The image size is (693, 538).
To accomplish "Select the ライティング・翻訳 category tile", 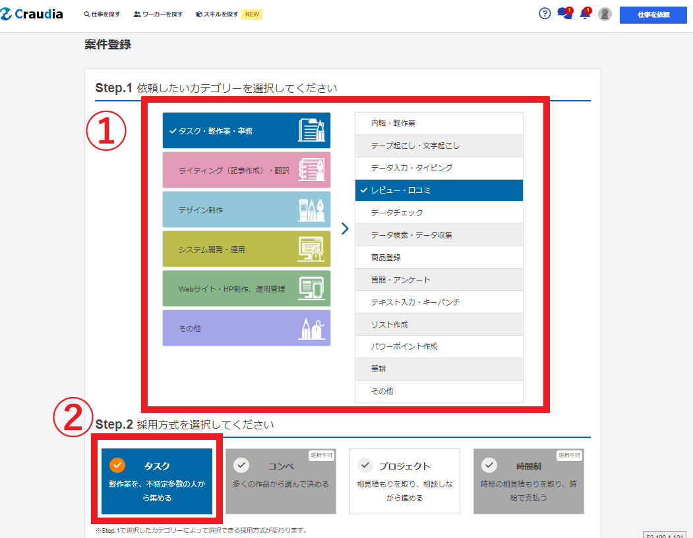I will click(247, 170).
